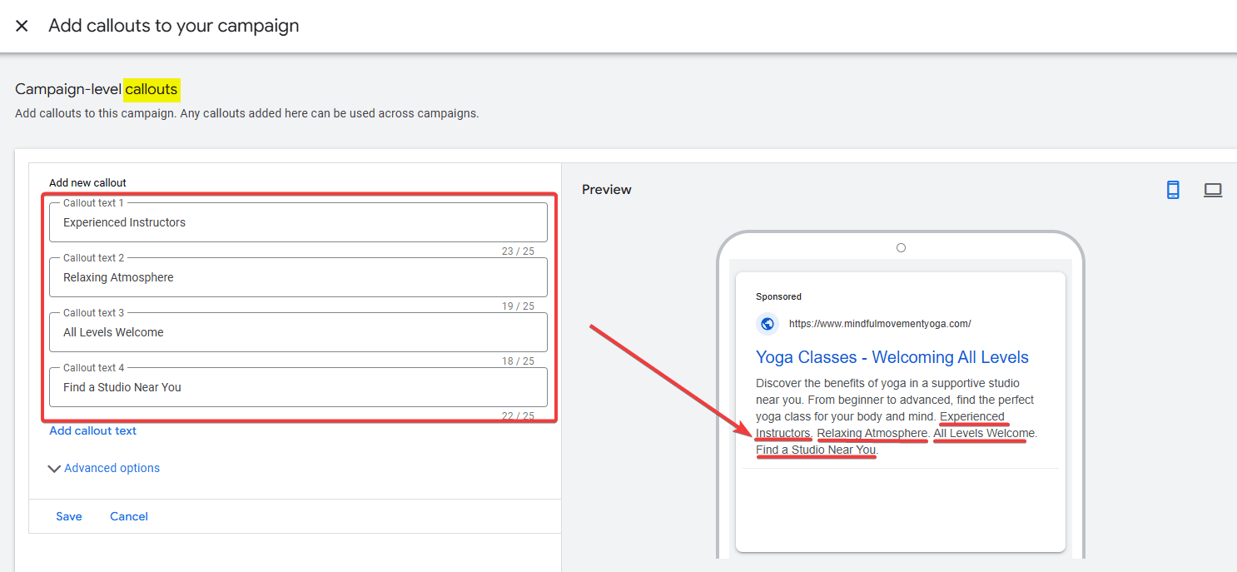
Task: Close the Add callouts dialog
Action: pyautogui.click(x=22, y=25)
